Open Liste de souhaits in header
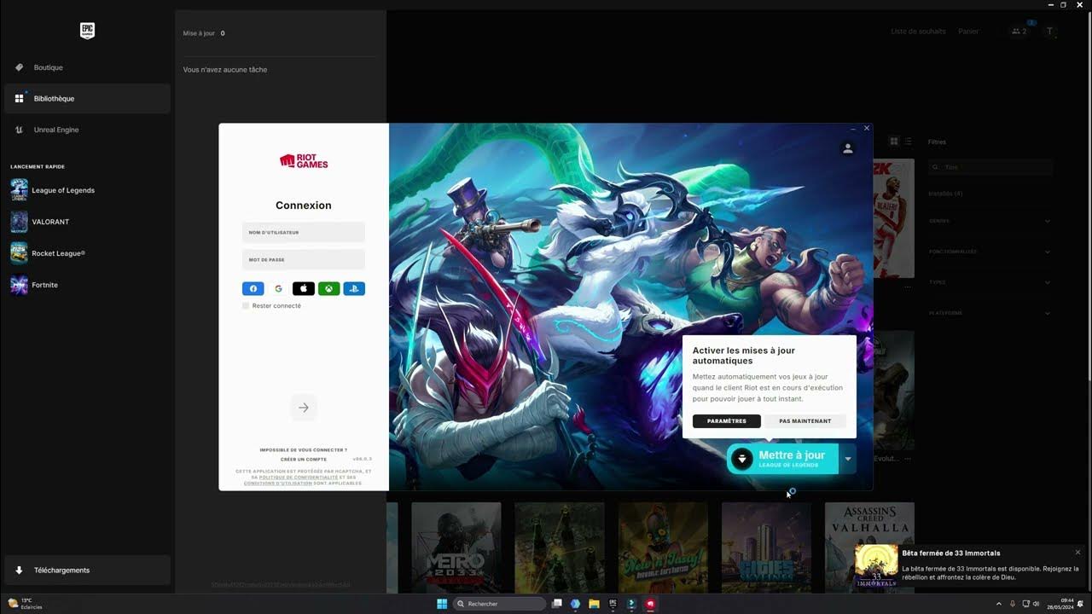Image resolution: width=1092 pixels, height=614 pixels. [x=918, y=32]
